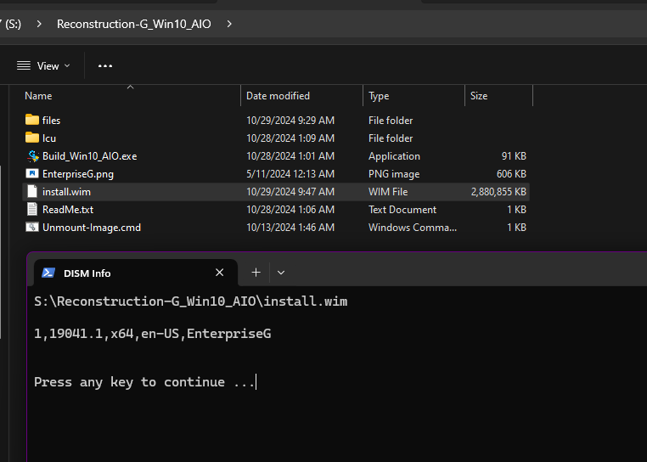Click the WIM File type cell

[388, 192]
